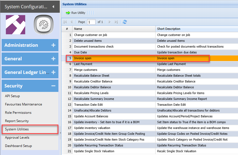Open Role Permissions in the Security menu
The image size is (238, 155).
coord(18,113)
